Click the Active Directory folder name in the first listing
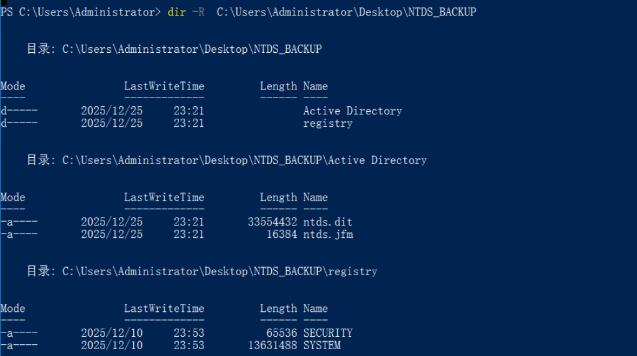Viewport: 637px width, 356px height. [353, 111]
